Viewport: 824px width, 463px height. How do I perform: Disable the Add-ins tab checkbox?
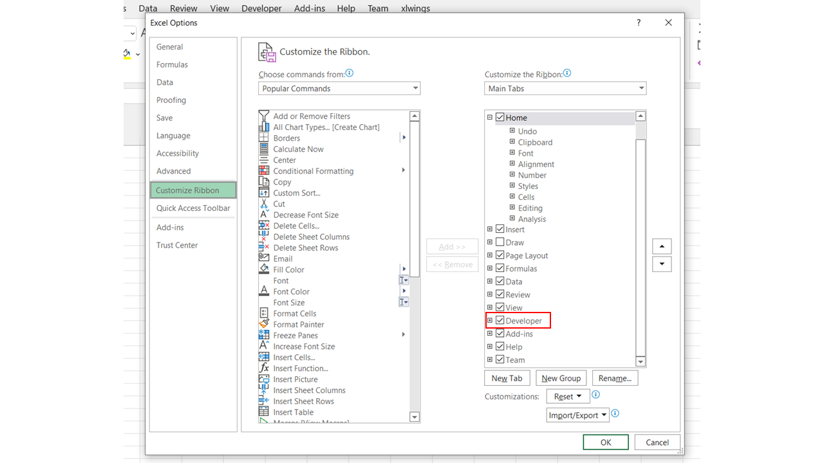point(500,333)
